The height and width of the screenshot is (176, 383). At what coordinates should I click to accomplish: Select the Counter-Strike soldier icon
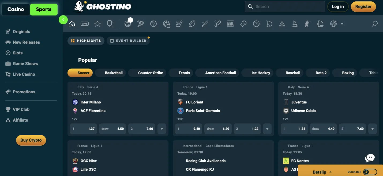point(308,24)
